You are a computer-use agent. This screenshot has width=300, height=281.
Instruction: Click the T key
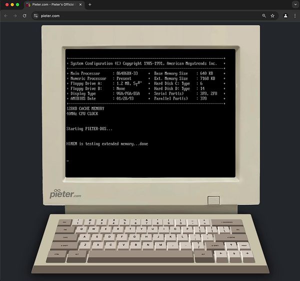[x=130, y=229]
